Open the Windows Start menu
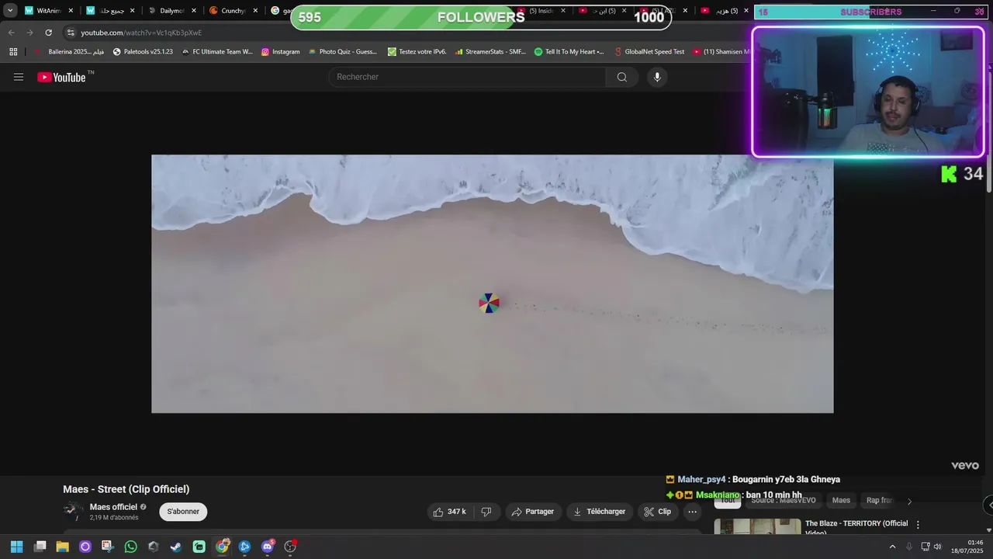Viewport: 993px width, 559px height. (x=16, y=547)
